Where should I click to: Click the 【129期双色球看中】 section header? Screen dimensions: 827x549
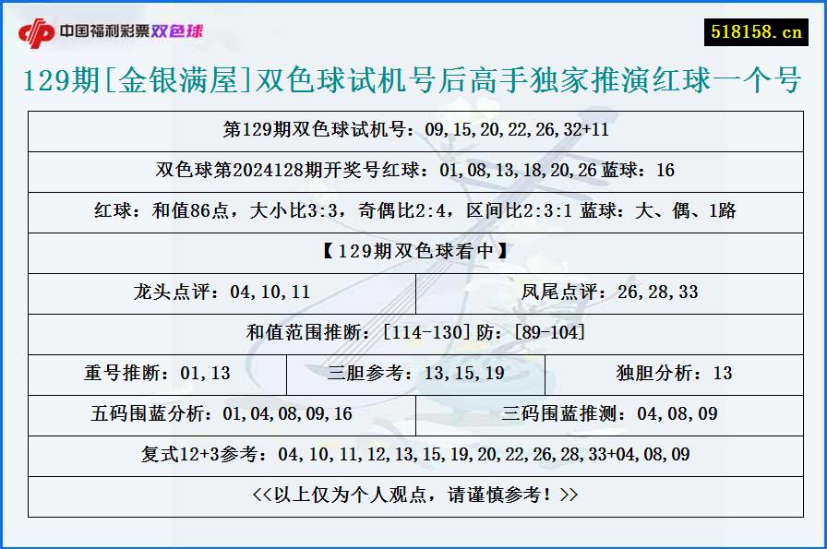tap(413, 252)
